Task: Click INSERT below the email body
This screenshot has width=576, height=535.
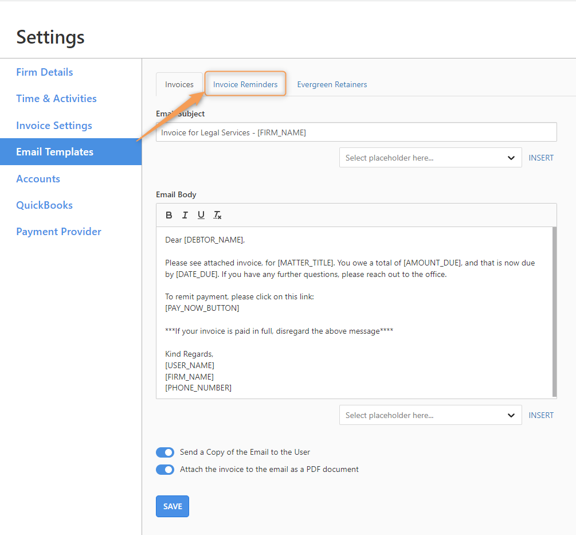Action: (541, 415)
